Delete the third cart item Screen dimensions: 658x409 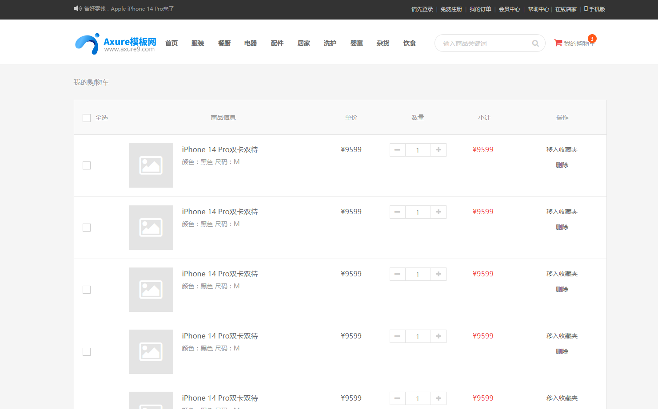point(562,289)
